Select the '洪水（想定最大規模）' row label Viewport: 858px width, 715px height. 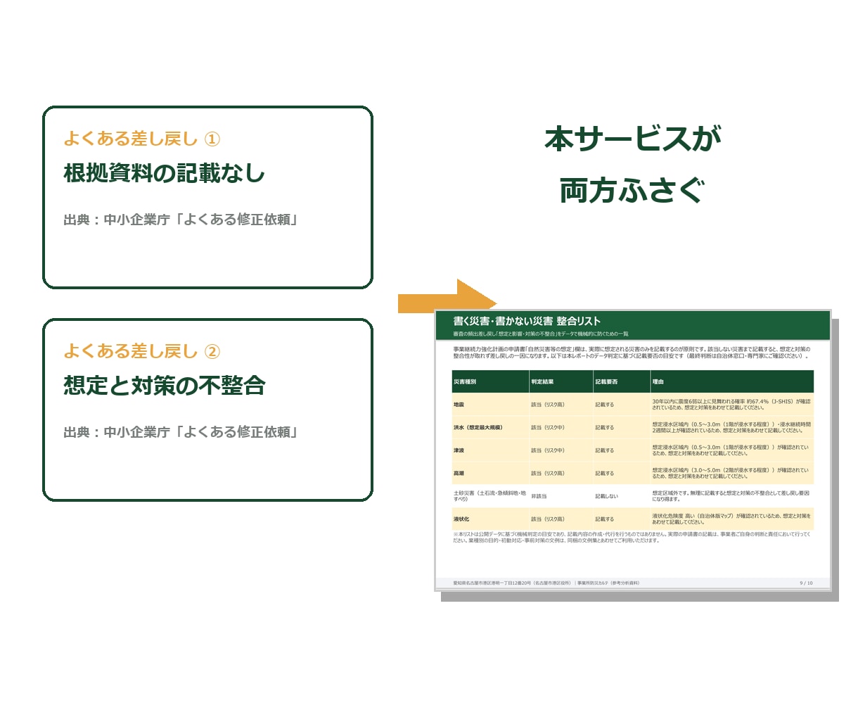(x=478, y=427)
